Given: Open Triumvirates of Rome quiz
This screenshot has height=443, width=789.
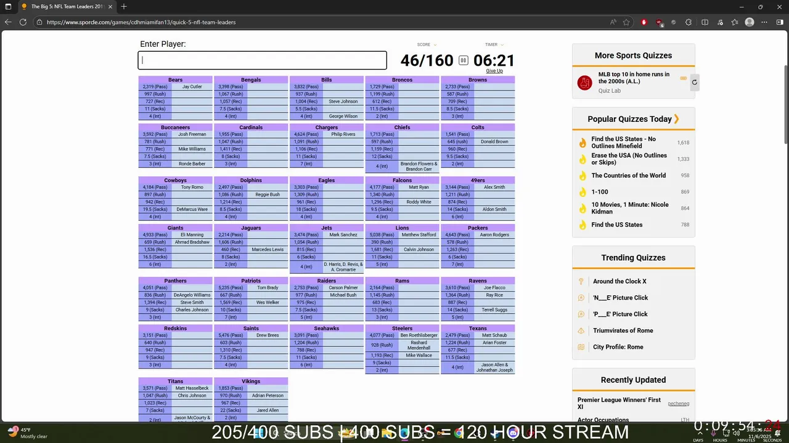Looking at the screenshot, I should coord(623,330).
